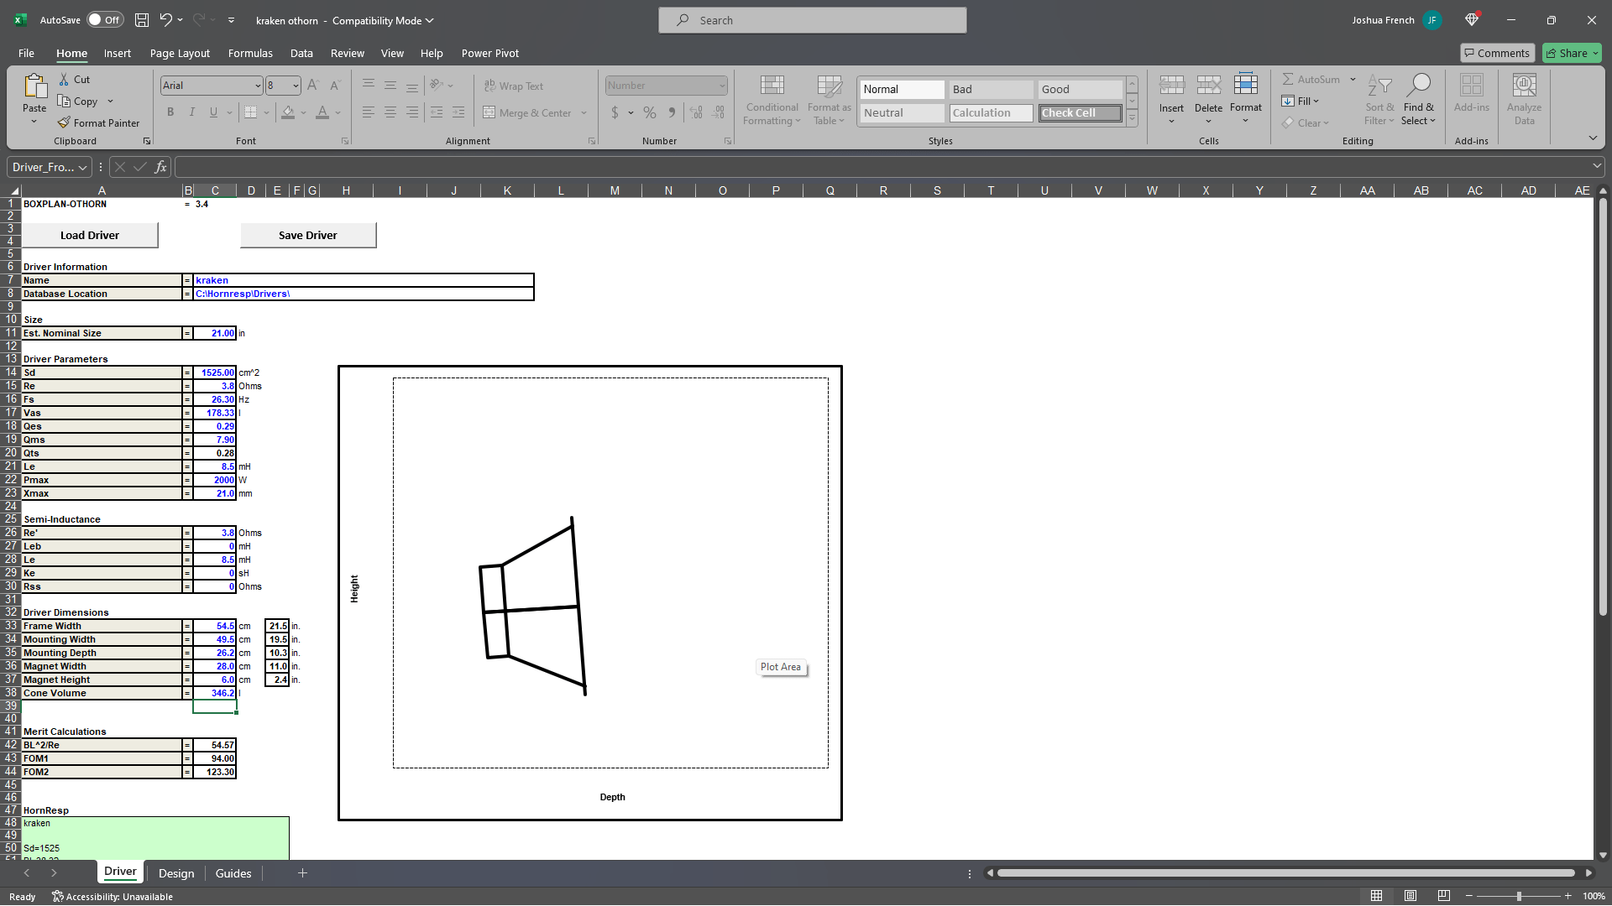Click the Undo arrow icon
The height and width of the screenshot is (906, 1612).
pyautogui.click(x=166, y=20)
